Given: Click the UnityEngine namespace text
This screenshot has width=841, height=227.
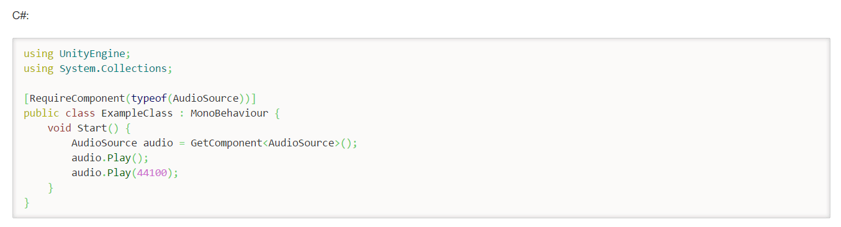Looking at the screenshot, I should (x=92, y=54).
